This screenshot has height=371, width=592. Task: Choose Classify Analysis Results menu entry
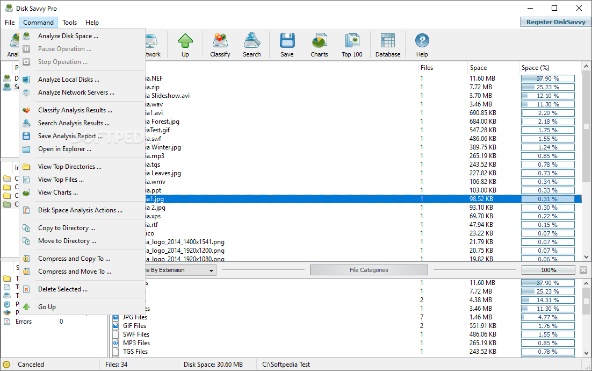[82, 110]
